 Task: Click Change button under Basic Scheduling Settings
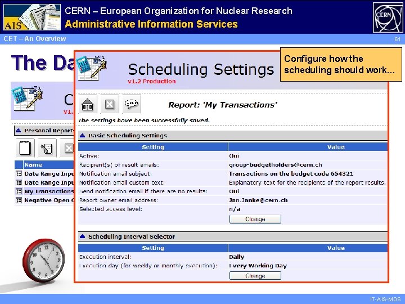[255, 219]
